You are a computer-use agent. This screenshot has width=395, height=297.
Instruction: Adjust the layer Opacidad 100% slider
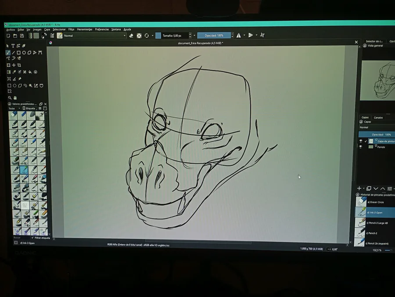point(377,135)
